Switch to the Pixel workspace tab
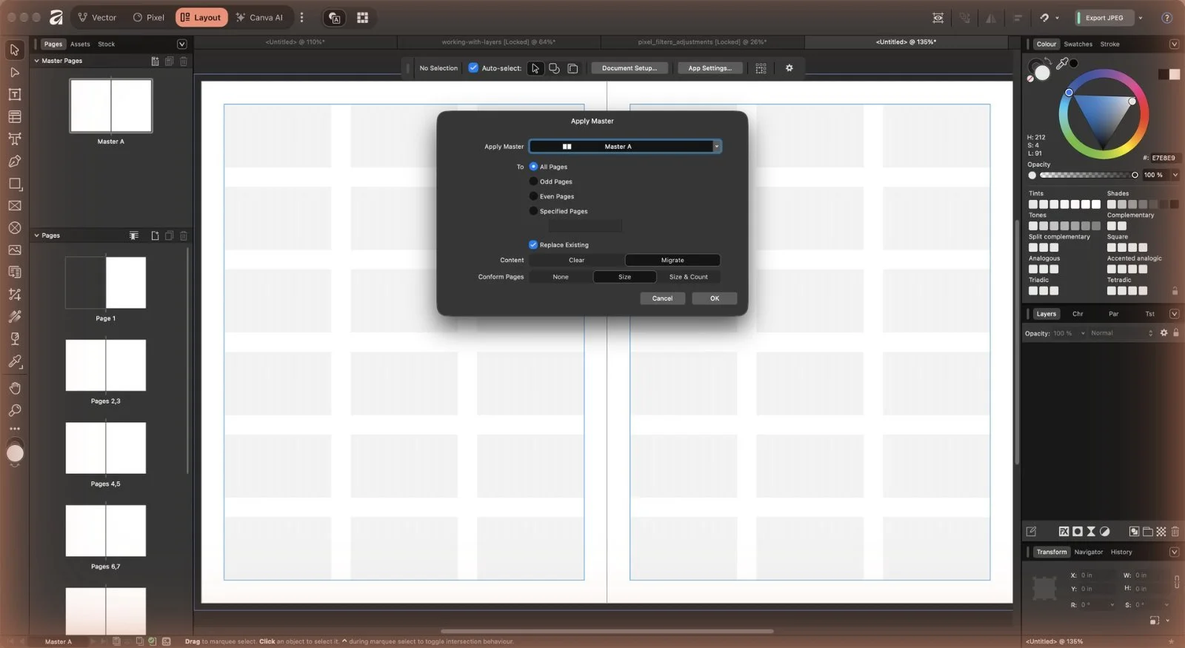Screen dimensions: 1185x648 tap(148, 18)
